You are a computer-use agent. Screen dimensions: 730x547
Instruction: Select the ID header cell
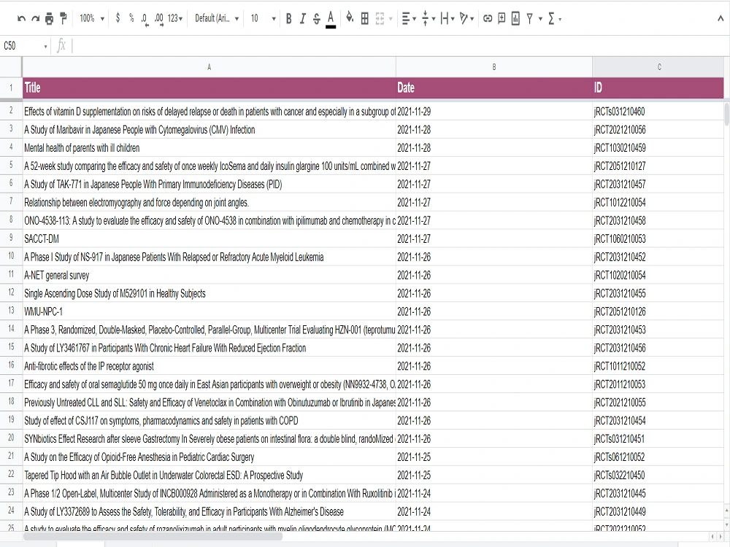click(x=658, y=88)
